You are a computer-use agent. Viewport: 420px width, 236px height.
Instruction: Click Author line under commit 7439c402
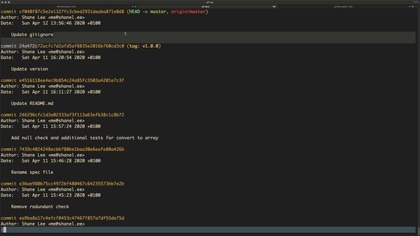[x=43, y=155]
